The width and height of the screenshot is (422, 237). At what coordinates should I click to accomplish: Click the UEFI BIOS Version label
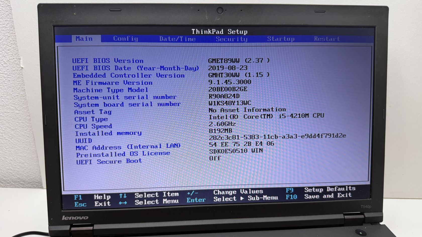[108, 61]
